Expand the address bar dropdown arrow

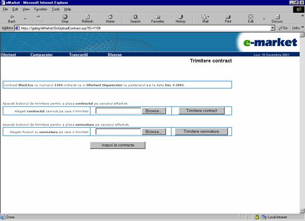273,28
